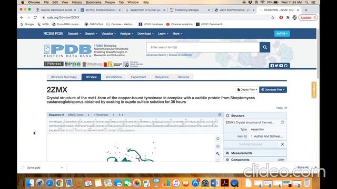This screenshot has width=337, height=189.
Task: Click the RCSB PDB Protein Data Bank logo
Action: pyautogui.click(x=68, y=51)
